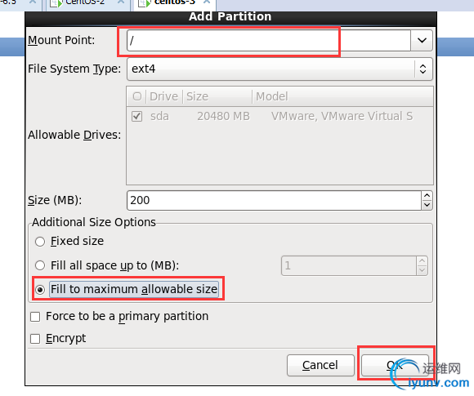Select Fill all space up to (MB) option
The image size is (474, 396).
pos(40,265)
